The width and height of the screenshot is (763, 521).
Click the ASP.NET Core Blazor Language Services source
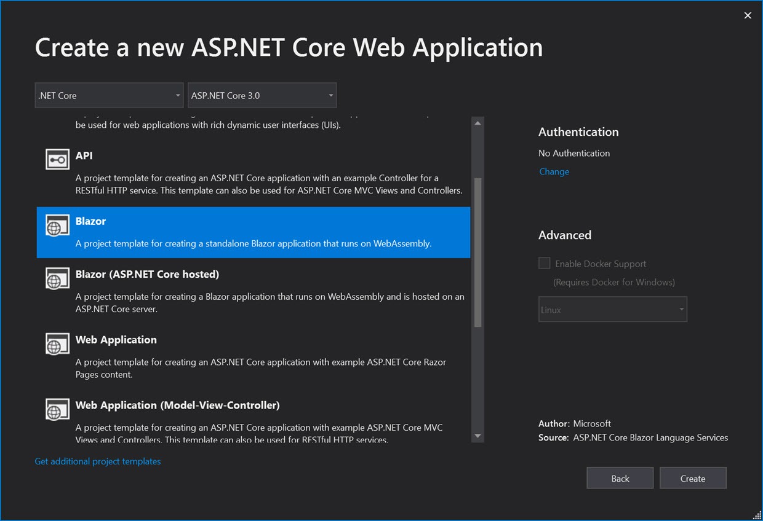click(x=650, y=437)
